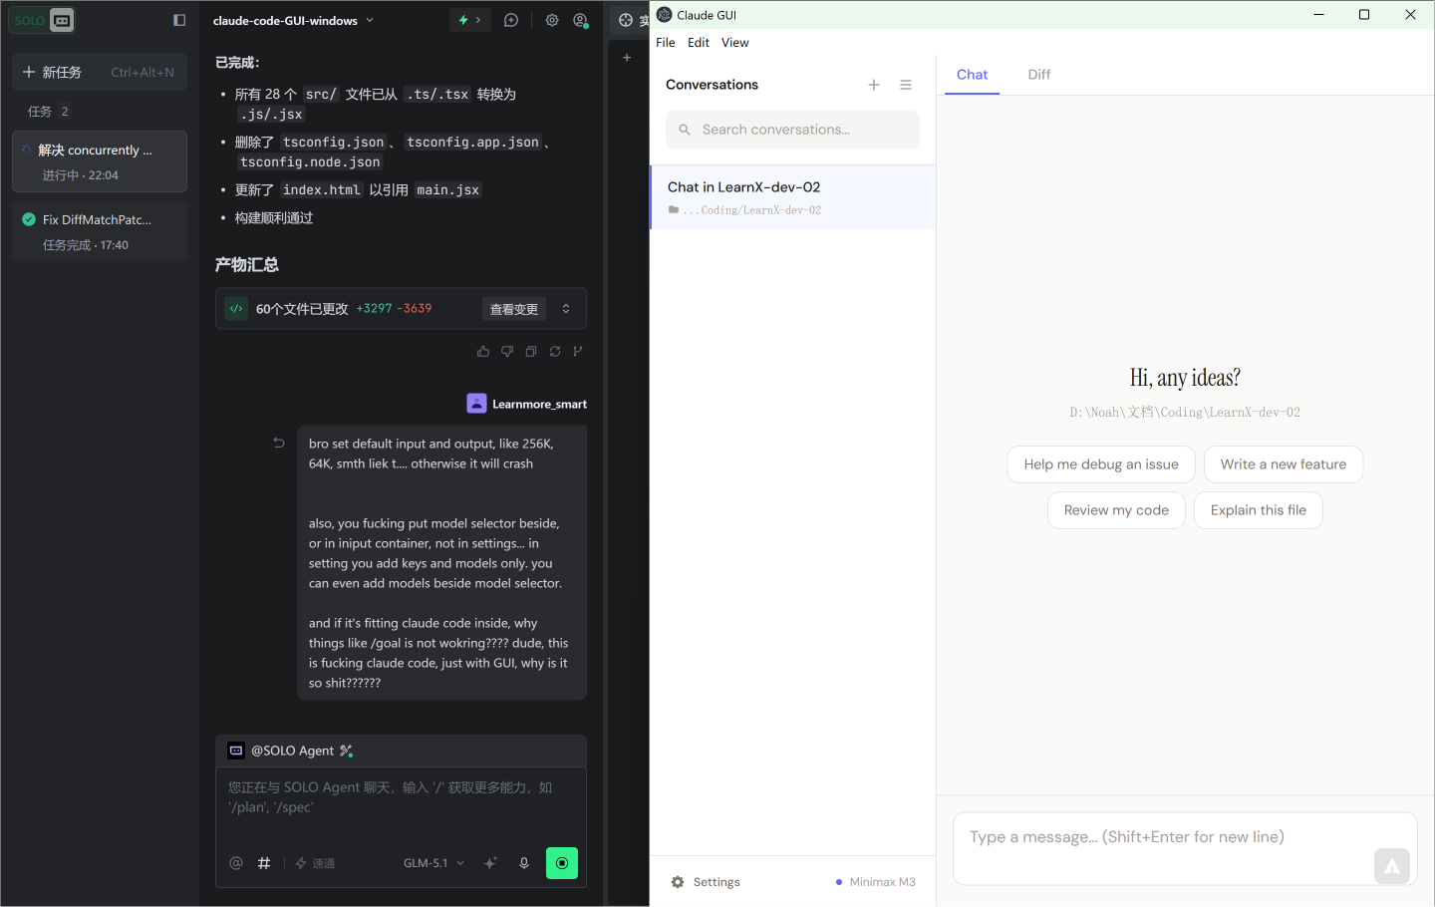
Task: Click the 任务 2 tasks header
Action: (49, 112)
